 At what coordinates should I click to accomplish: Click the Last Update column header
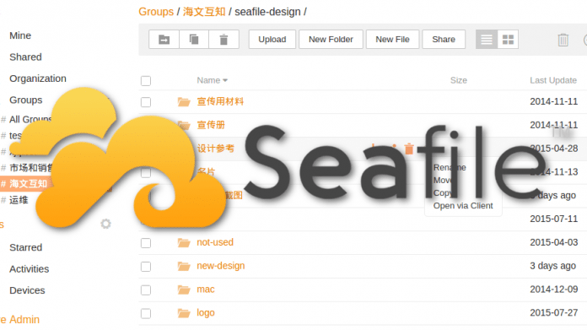pyautogui.click(x=553, y=80)
